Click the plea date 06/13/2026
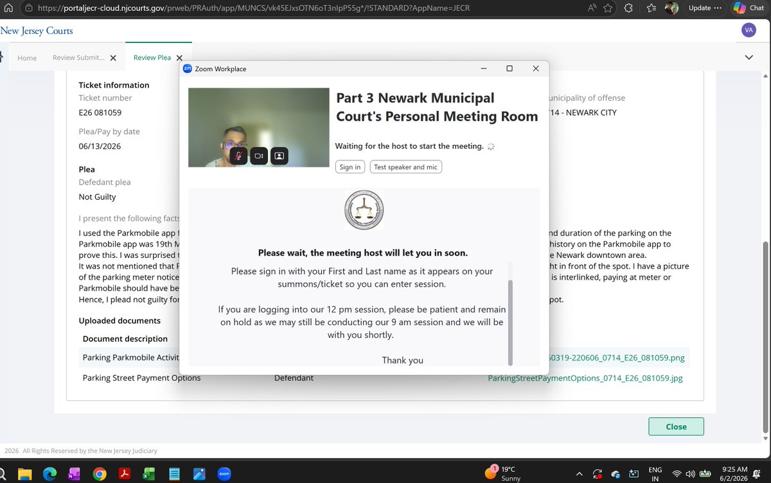This screenshot has width=771, height=483. pyautogui.click(x=100, y=146)
